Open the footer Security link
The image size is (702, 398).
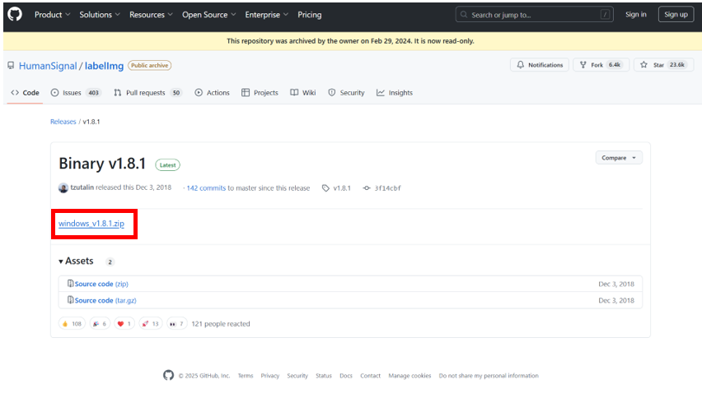tap(297, 376)
